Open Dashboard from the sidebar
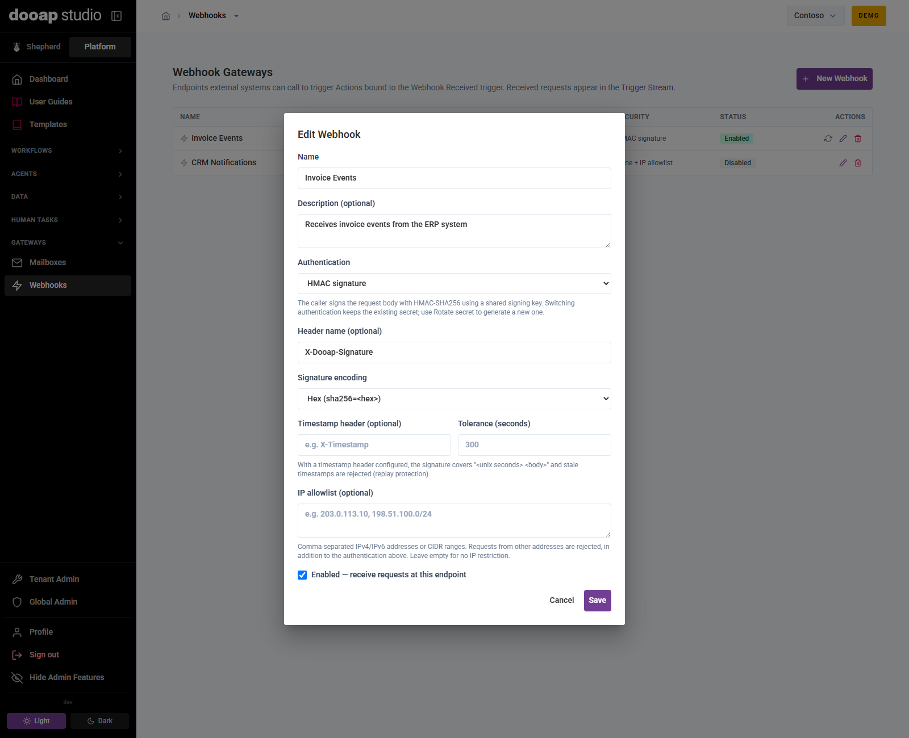Viewport: 909px width, 738px height. click(68, 79)
